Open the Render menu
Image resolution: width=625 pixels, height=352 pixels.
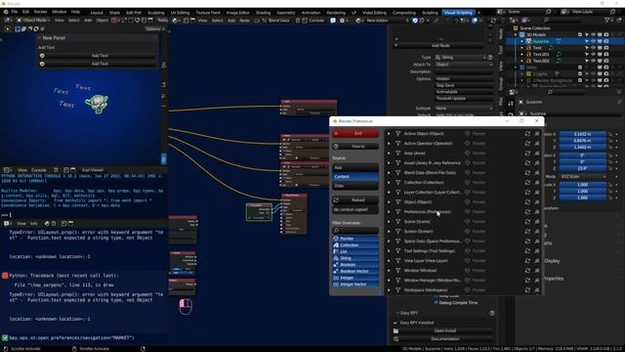pyautogui.click(x=41, y=12)
